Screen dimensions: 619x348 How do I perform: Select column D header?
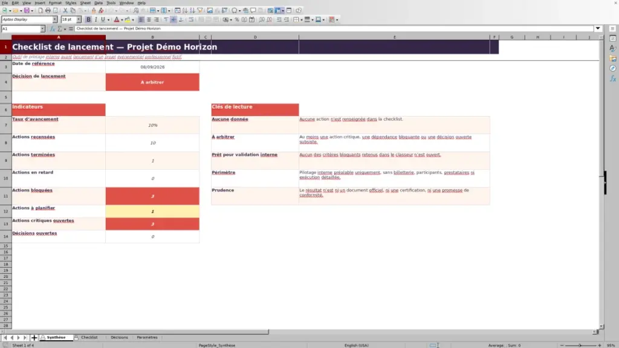point(255,37)
